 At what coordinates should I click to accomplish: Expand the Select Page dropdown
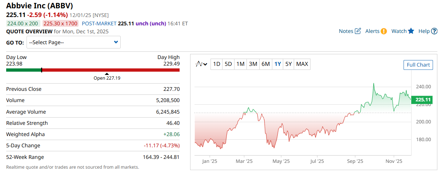(x=73, y=42)
